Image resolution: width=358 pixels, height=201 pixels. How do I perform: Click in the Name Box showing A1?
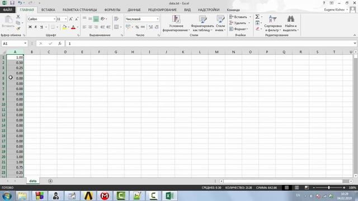click(12, 44)
